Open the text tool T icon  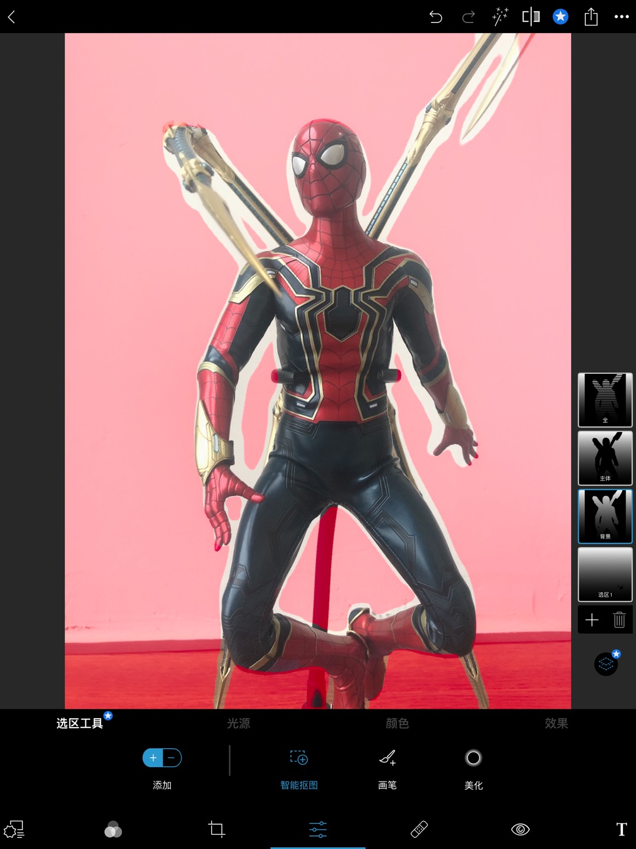tap(622, 830)
